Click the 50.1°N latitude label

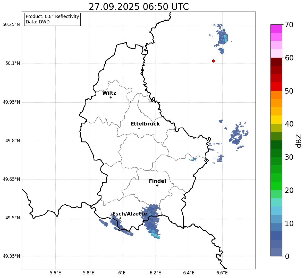coord(13,63)
